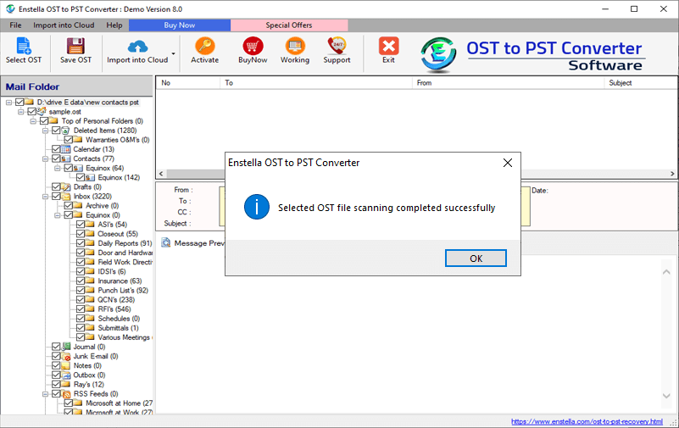Open the enstella.com ost-to-pst-recovery link
This screenshot has height=428, width=679.
[x=586, y=421]
